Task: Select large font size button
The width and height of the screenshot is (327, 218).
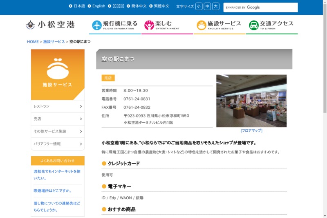Action: click(216, 7)
